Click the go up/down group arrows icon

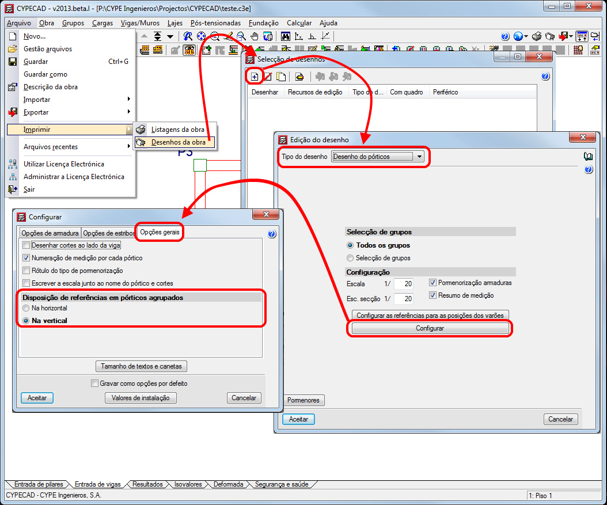point(158,36)
